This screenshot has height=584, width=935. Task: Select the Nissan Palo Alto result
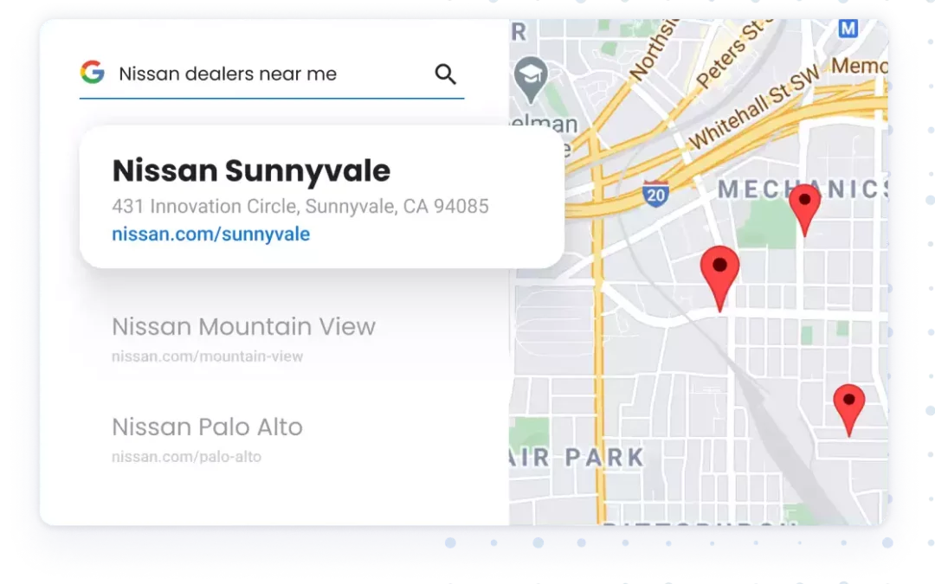tap(207, 427)
